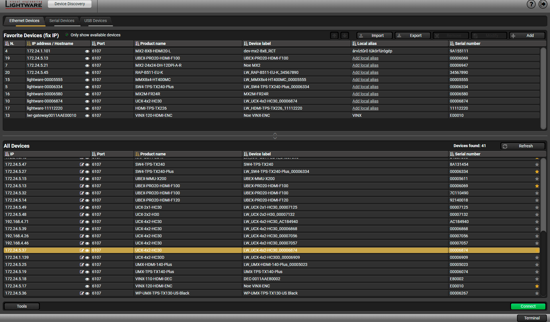Screen dimensions: 550x322
Task: Click Add favorite device button
Action: pyautogui.click(x=527, y=35)
